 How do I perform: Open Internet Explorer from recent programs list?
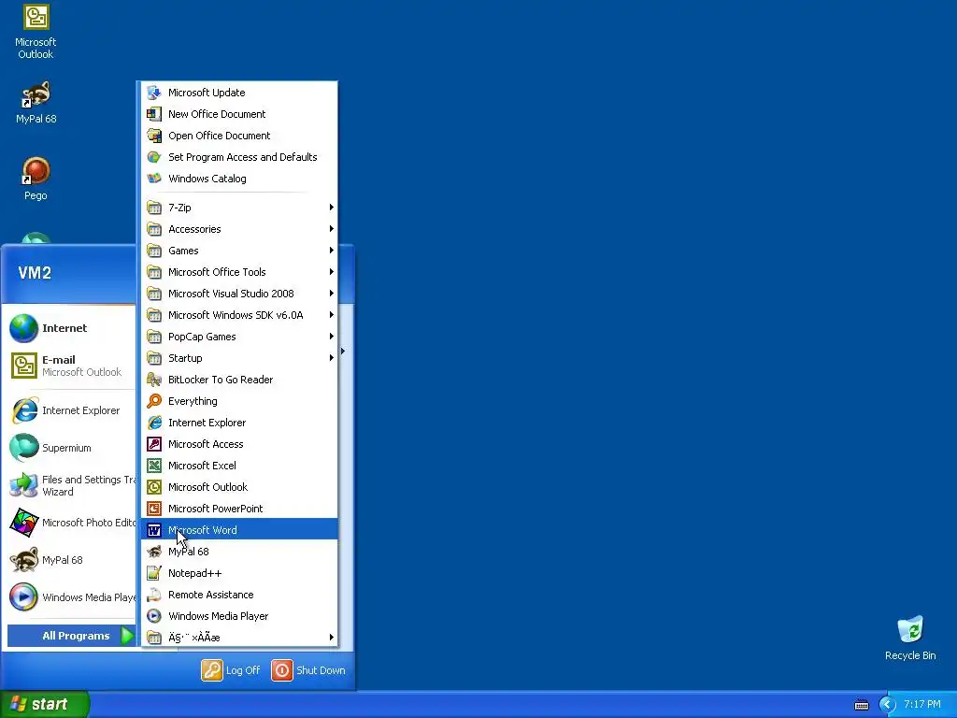[71, 411]
